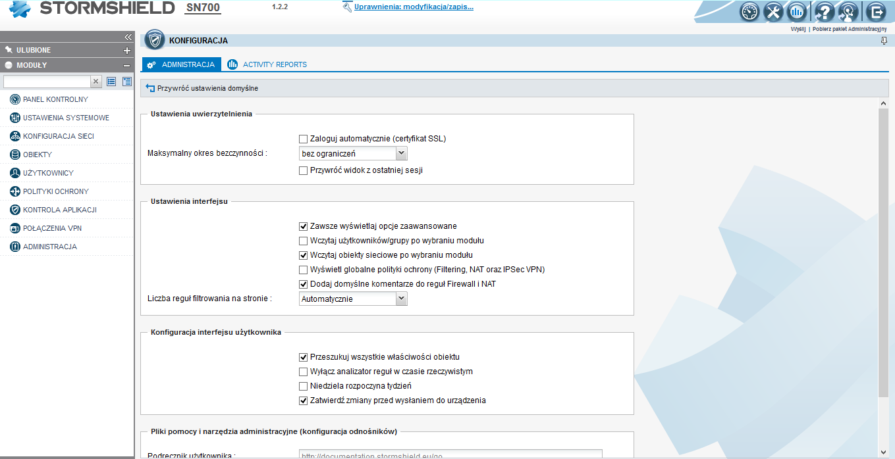The image size is (895, 459).
Task: Click the POLITYKI OCHRONY module icon
Action: click(x=14, y=191)
